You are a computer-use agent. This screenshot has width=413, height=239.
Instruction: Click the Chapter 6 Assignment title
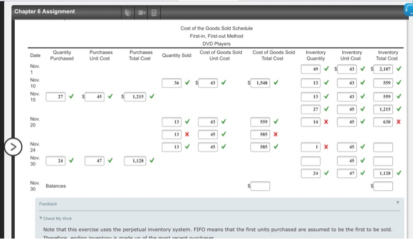44,12
